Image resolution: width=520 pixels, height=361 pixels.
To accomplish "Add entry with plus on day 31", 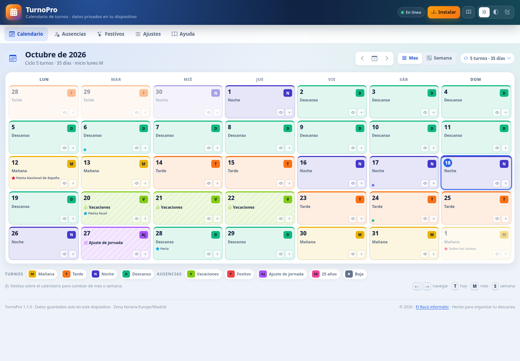I will [434, 254].
